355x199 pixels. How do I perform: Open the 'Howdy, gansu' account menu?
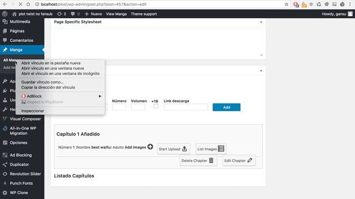(x=337, y=14)
